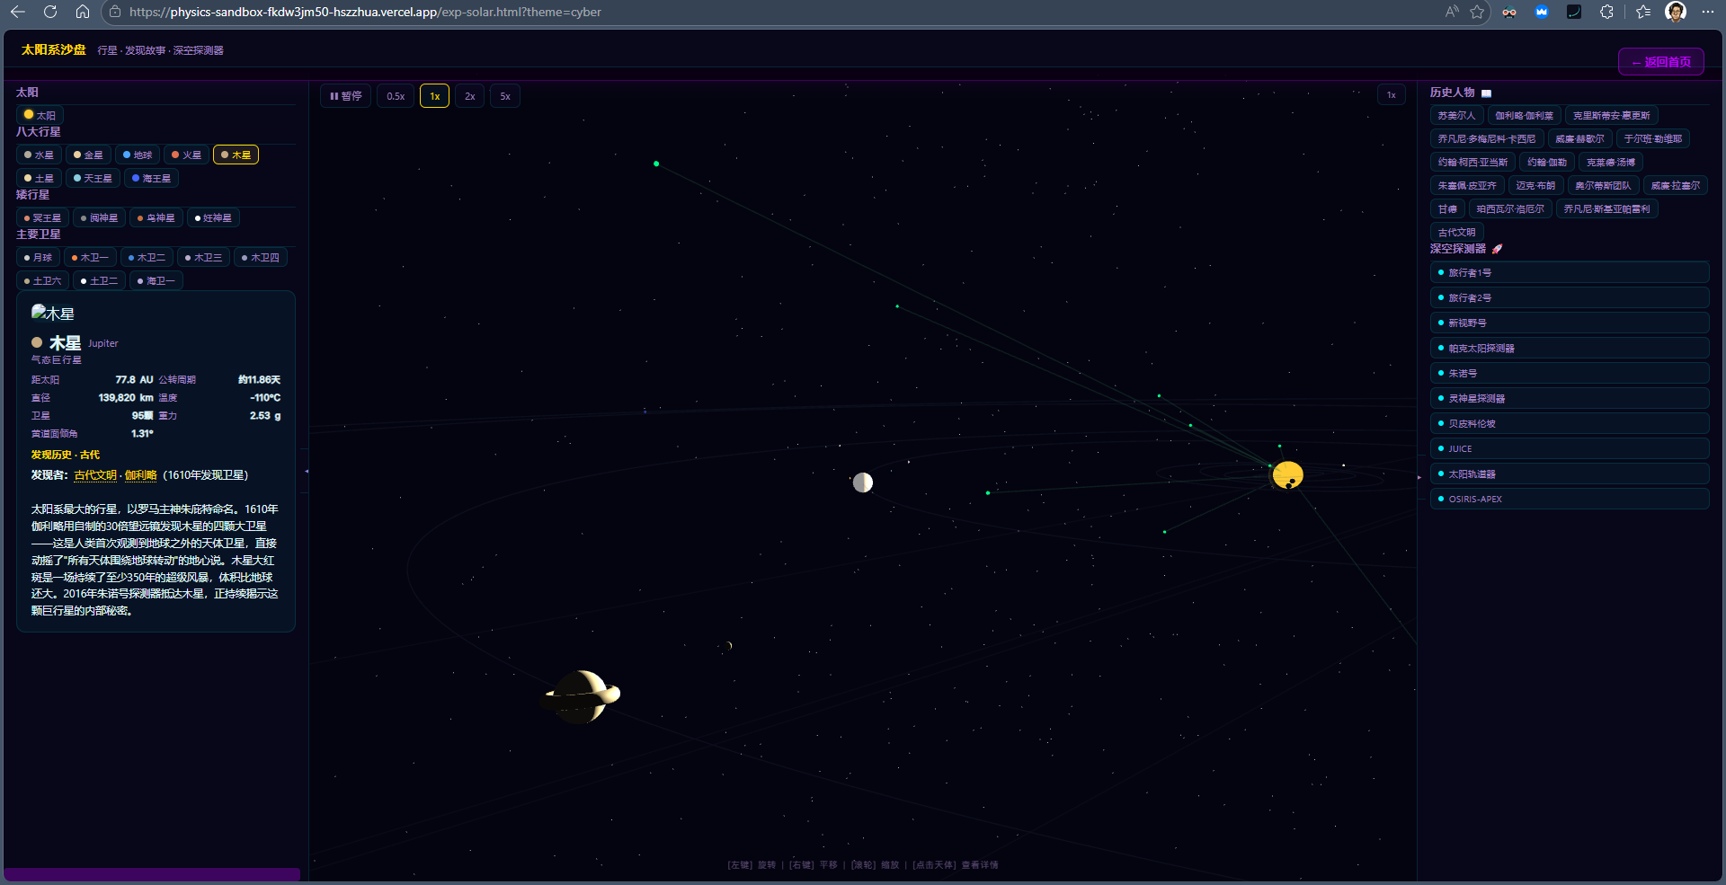The height and width of the screenshot is (885, 1726).
Task: Choose the 5x speed option
Action: click(505, 96)
